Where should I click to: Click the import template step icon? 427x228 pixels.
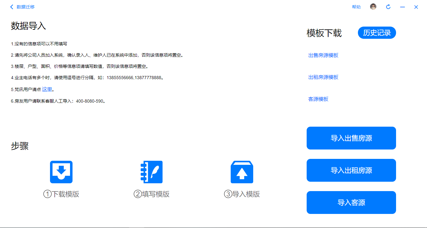point(242,172)
